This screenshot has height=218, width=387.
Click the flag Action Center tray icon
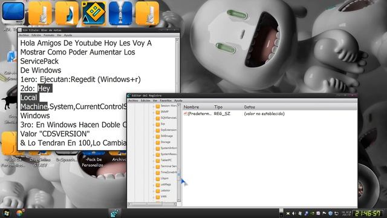324,213
